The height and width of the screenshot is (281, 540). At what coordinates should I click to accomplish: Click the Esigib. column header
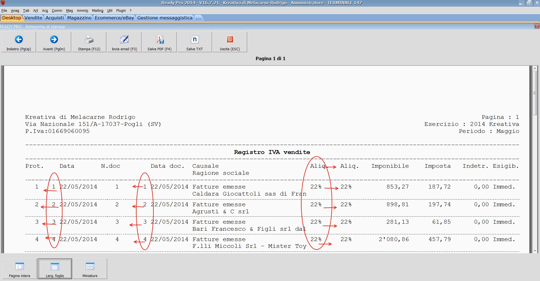(506, 166)
